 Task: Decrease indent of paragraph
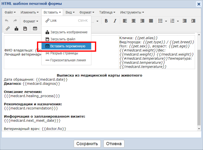[x=184, y=21]
